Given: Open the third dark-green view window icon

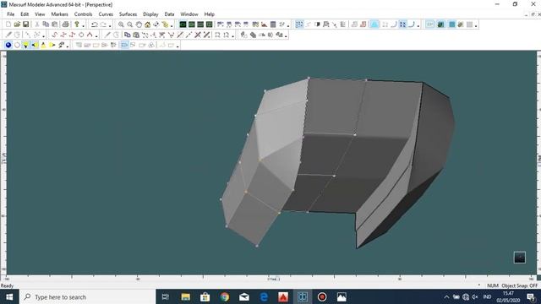Looking at the screenshot, I should click(x=200, y=24).
